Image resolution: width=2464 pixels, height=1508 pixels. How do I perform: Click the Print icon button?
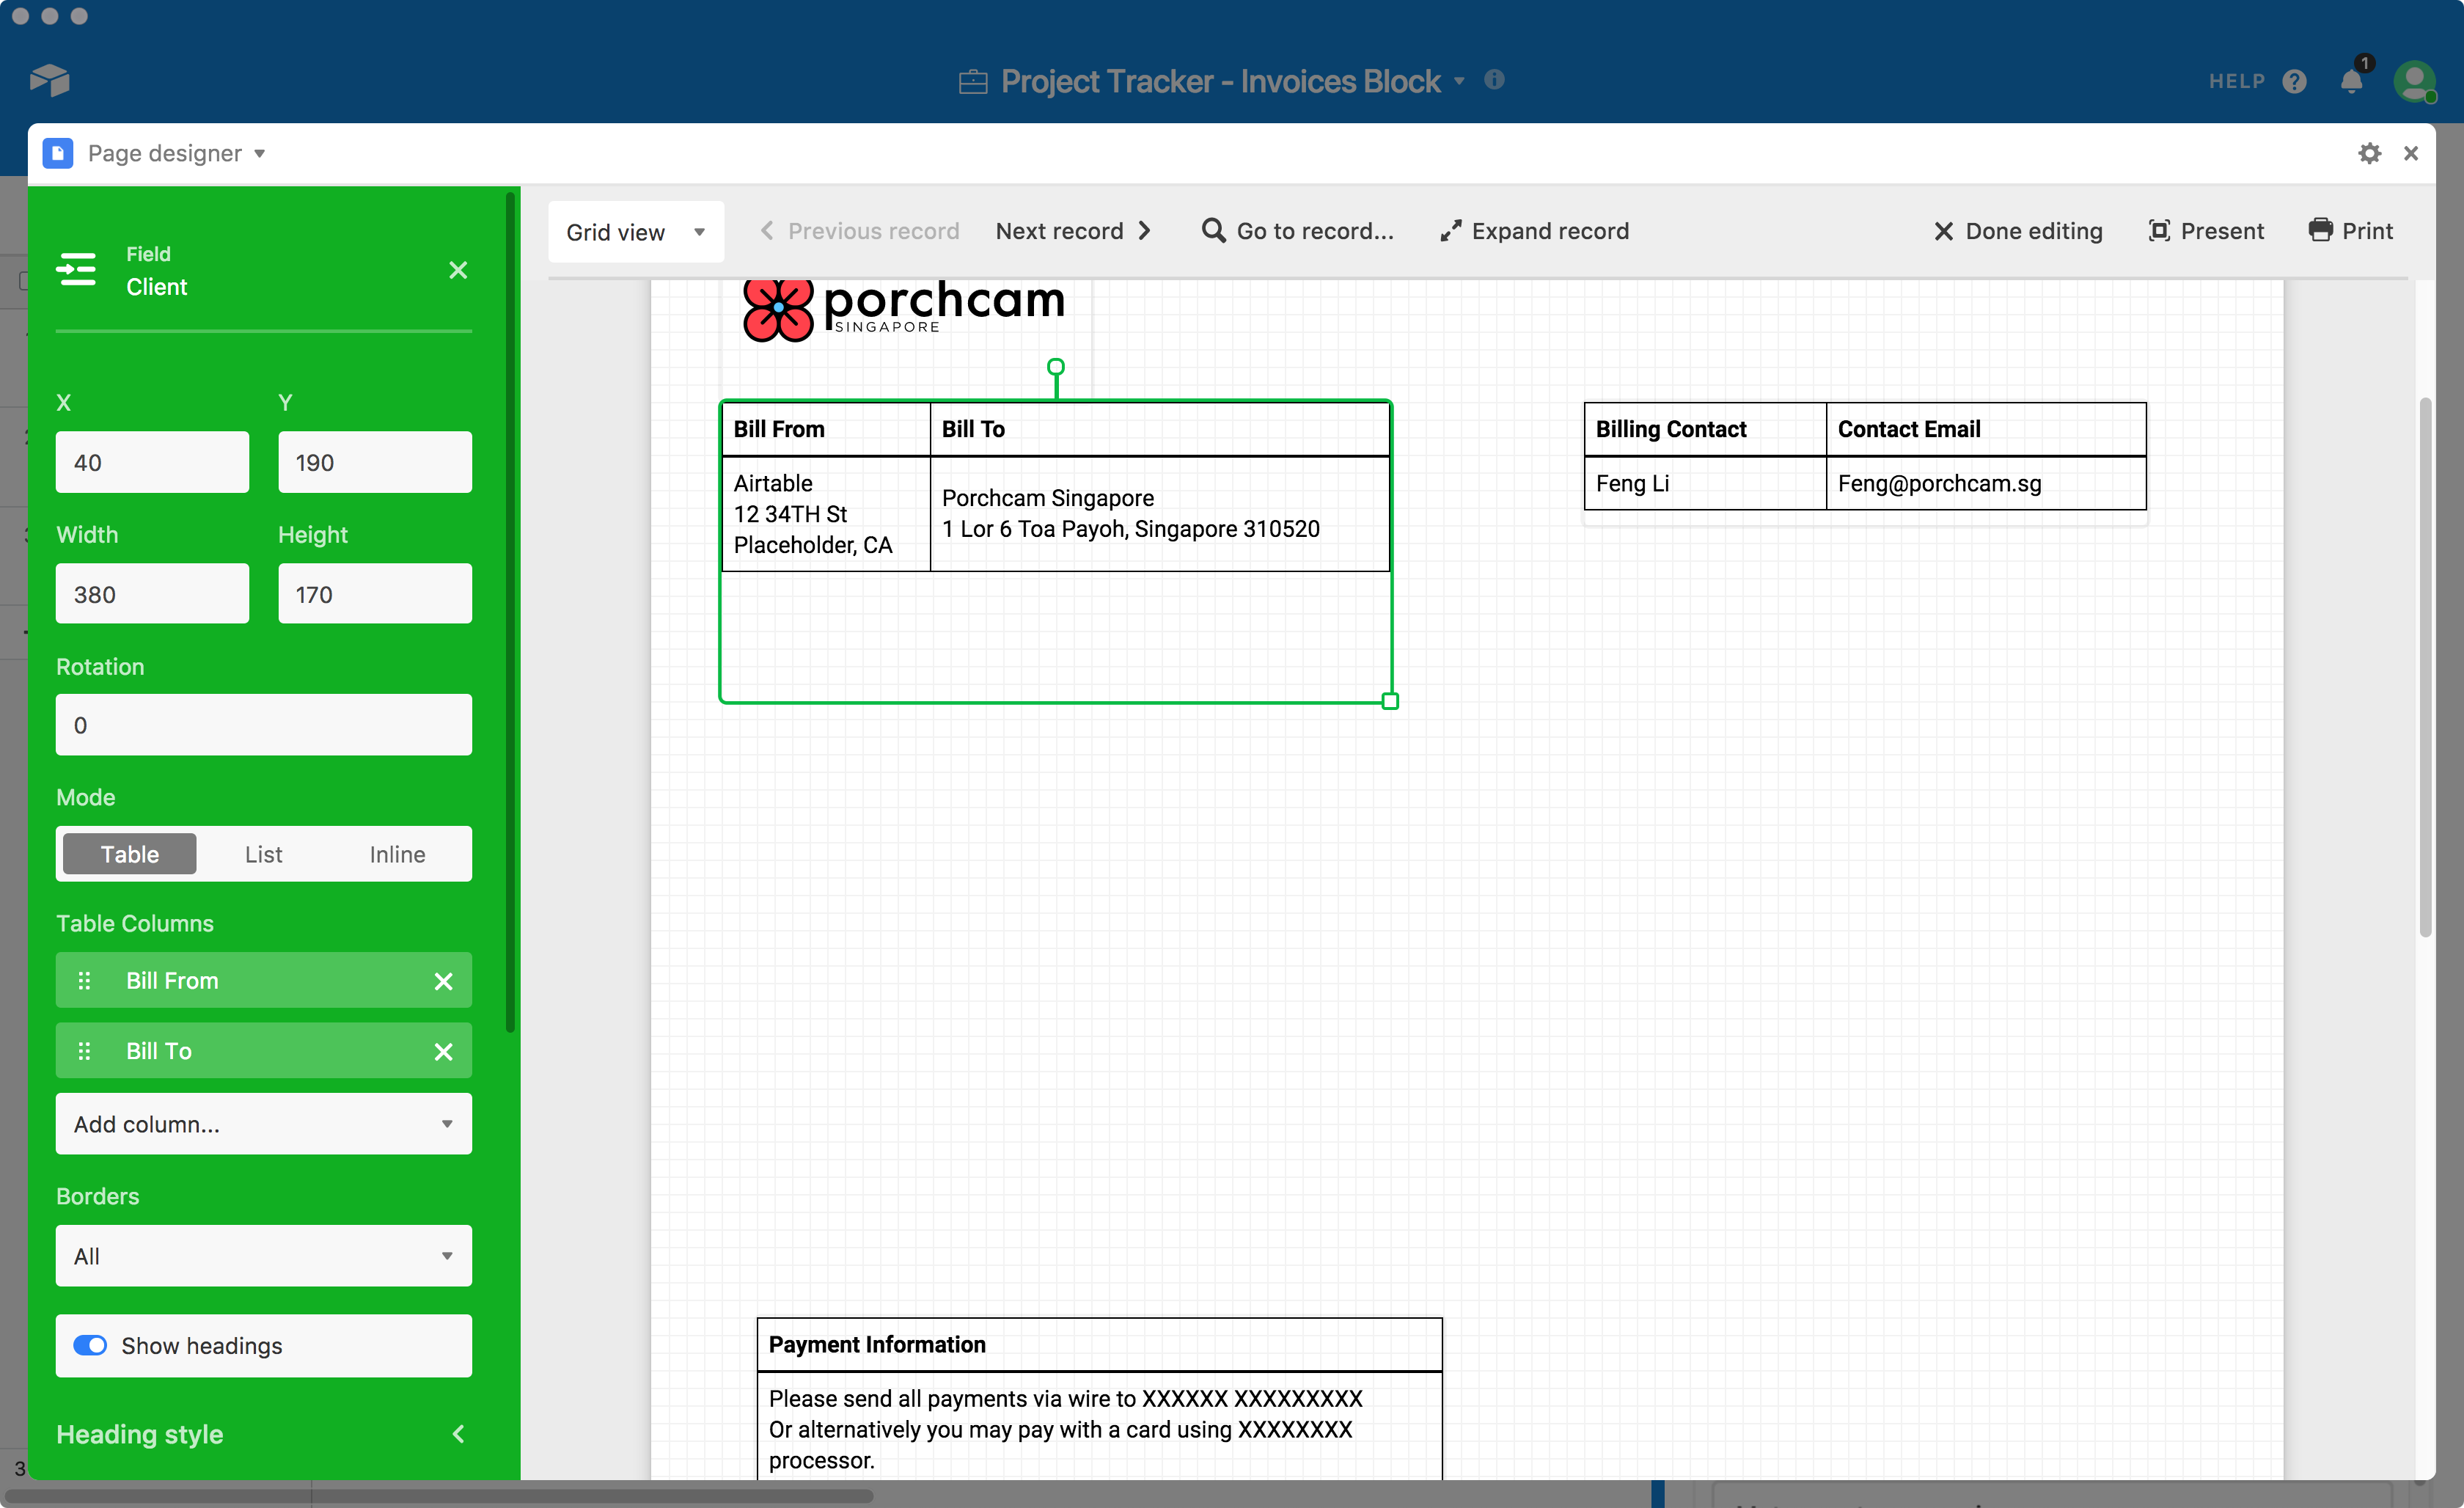click(2320, 231)
